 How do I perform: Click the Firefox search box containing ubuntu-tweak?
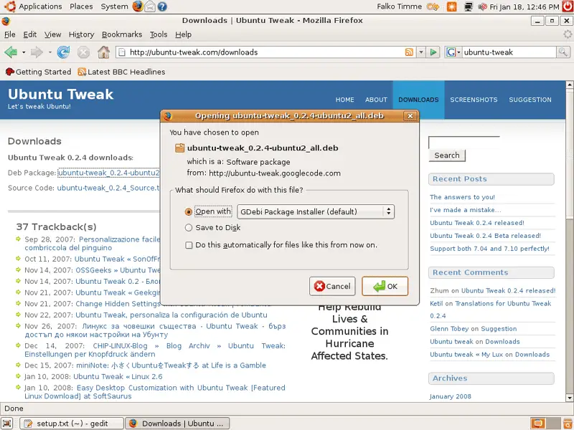[x=509, y=52]
